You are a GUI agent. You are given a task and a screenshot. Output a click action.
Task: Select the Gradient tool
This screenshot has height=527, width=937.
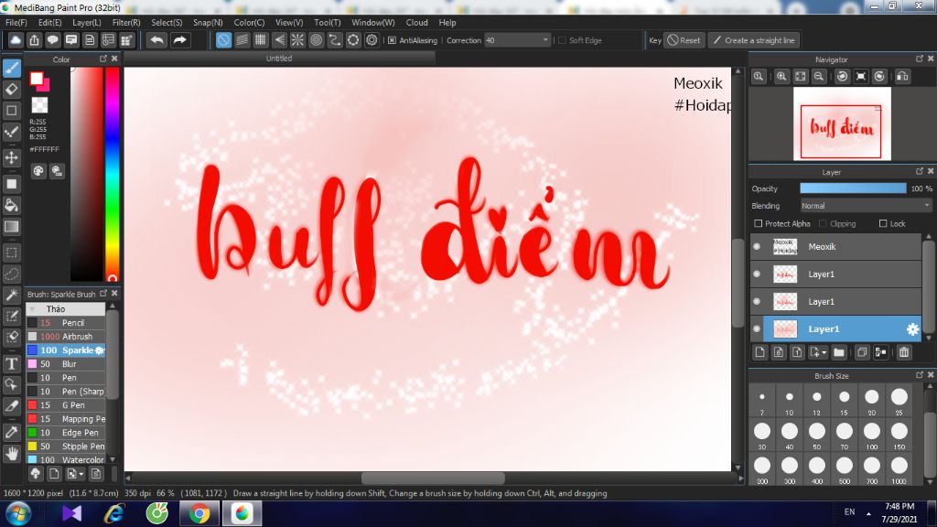[x=12, y=227]
